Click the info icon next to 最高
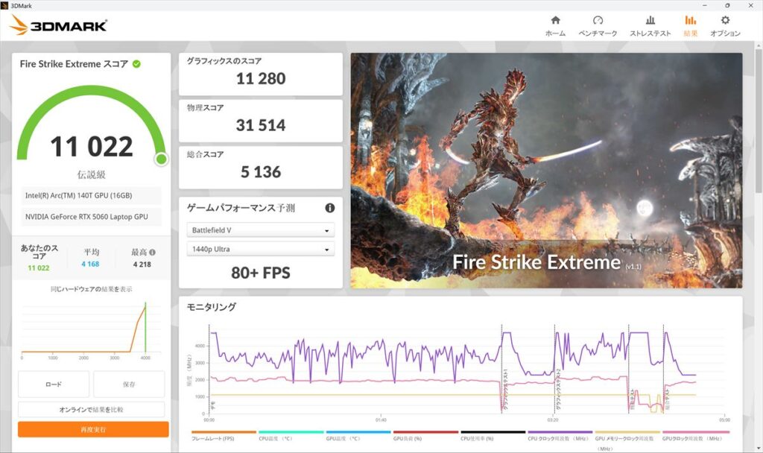This screenshot has height=453, width=763. click(152, 252)
